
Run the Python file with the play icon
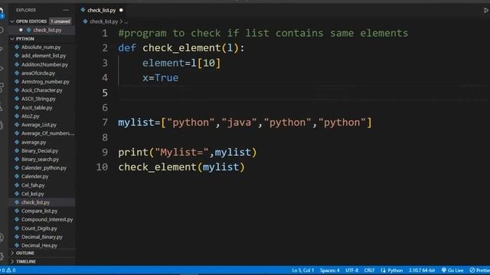point(486,10)
